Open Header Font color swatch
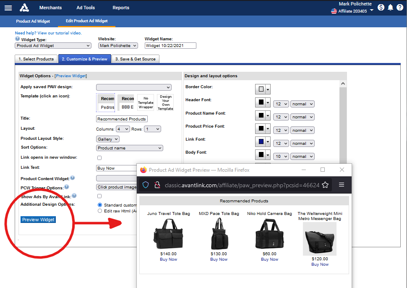The width and height of the screenshot is (407, 288). pyautogui.click(x=263, y=102)
